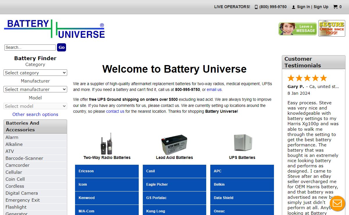Image resolution: width=349 pixels, height=215 pixels.
Task: Open the Kung Long button
Action: pos(174,210)
